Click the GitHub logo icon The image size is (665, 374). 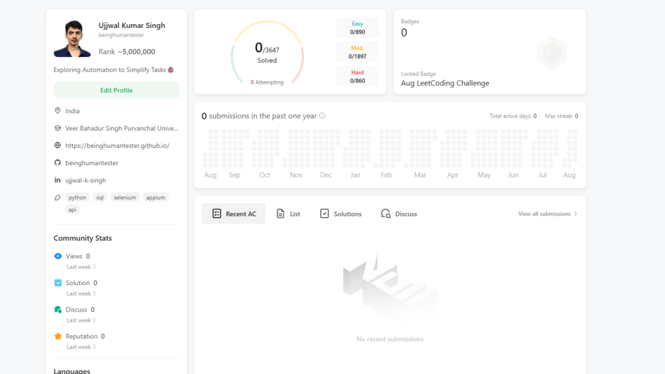point(58,163)
